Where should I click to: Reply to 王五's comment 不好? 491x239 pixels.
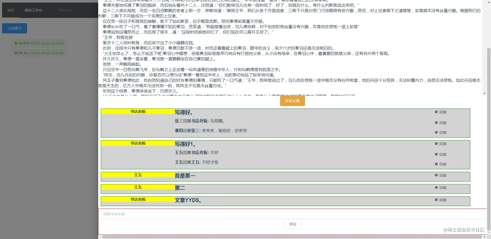(441, 154)
